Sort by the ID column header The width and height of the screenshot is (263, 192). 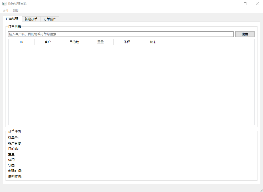(22, 42)
